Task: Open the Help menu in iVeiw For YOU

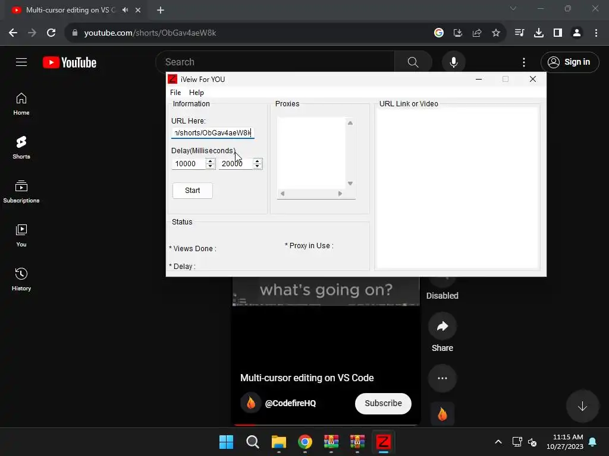Action: pos(196,92)
